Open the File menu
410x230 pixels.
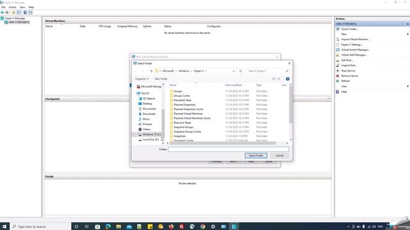[3, 7]
